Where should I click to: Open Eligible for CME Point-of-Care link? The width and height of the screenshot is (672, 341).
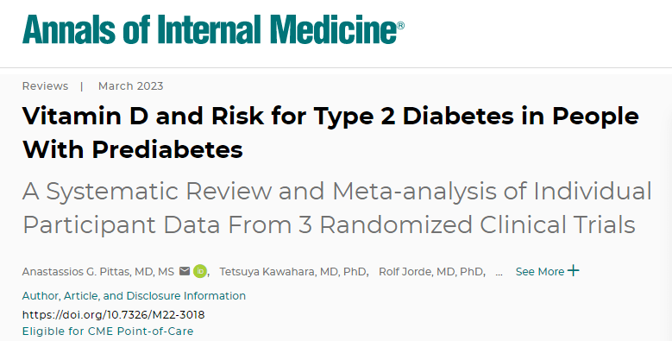coord(108,332)
